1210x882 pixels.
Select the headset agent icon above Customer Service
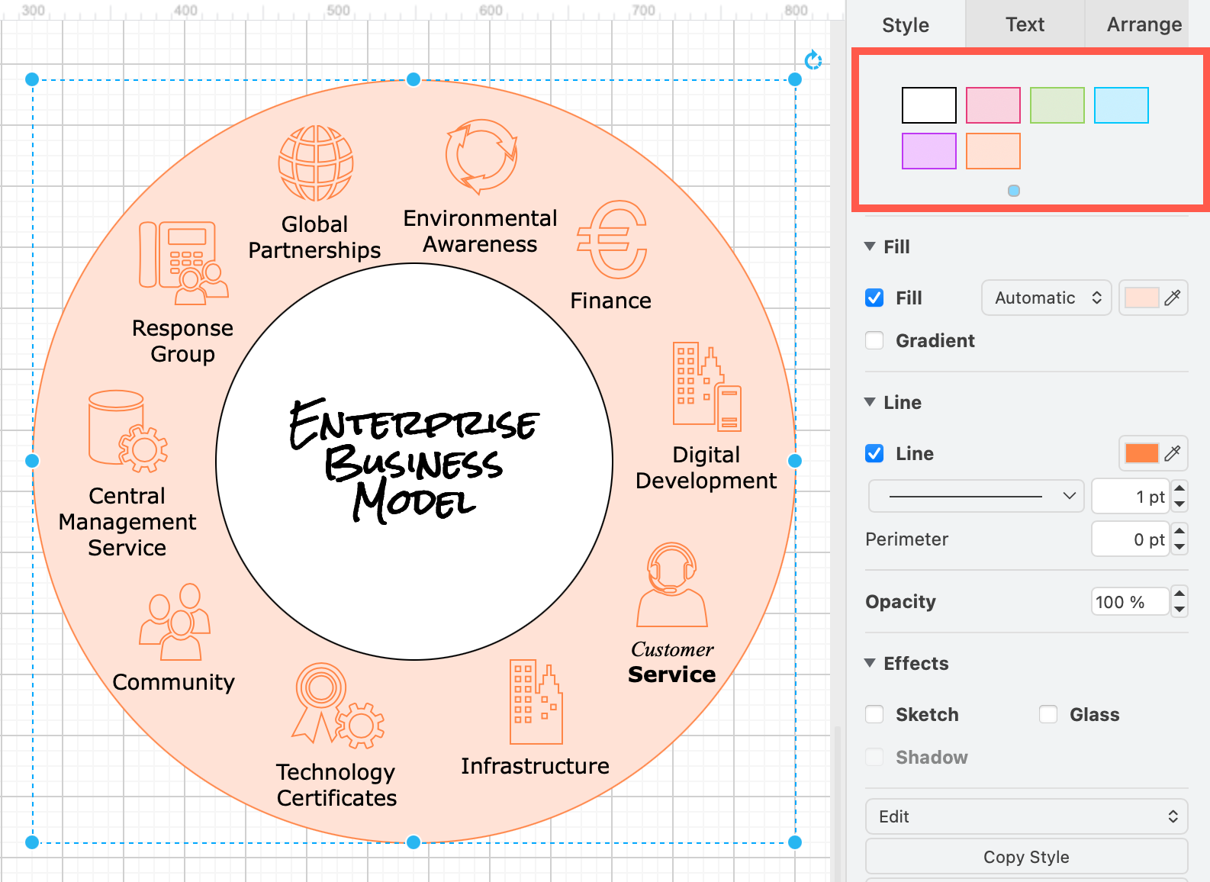click(672, 584)
